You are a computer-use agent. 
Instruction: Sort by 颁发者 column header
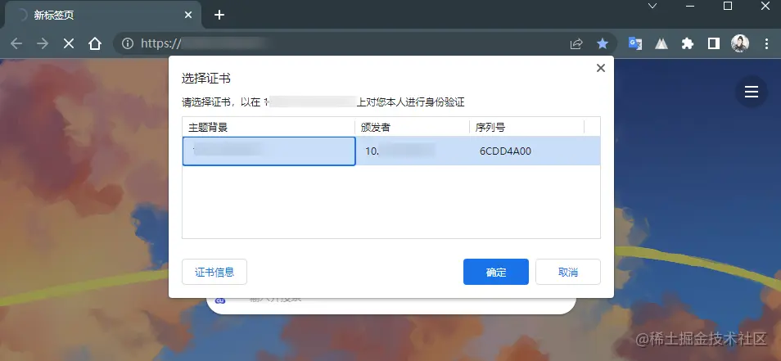412,128
